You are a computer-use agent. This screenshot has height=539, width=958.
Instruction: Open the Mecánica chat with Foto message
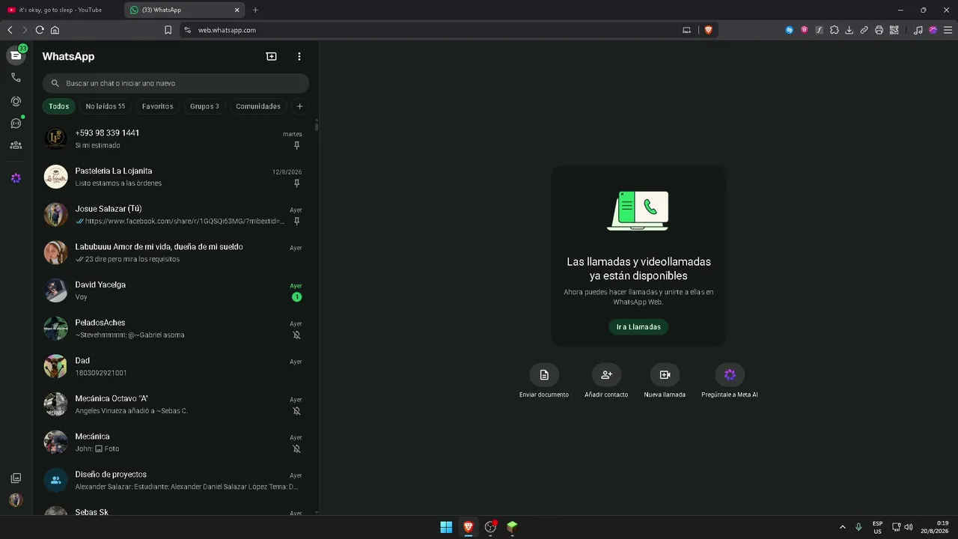[176, 442]
